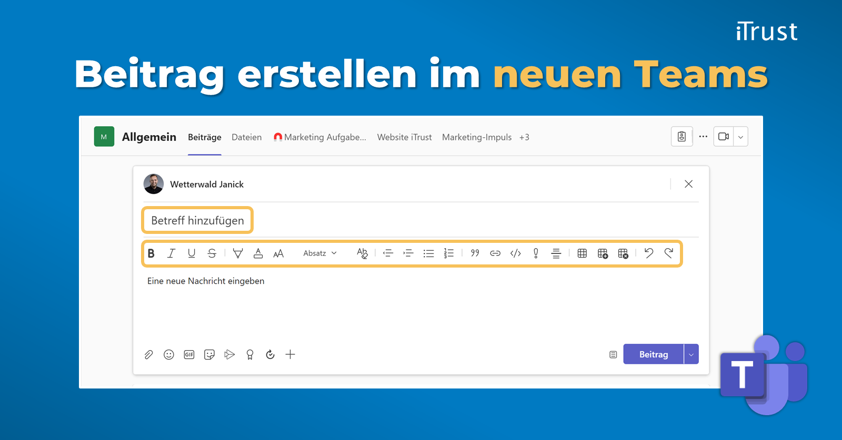Expand the meeting options dropdown arrow

(x=740, y=137)
